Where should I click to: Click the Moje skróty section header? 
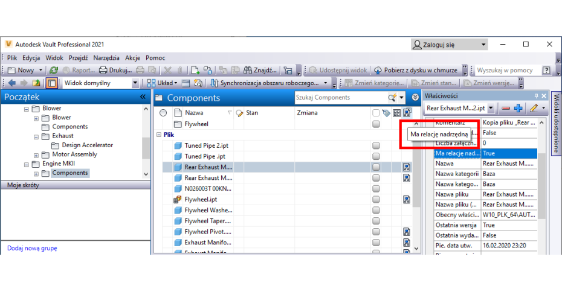(x=76, y=185)
